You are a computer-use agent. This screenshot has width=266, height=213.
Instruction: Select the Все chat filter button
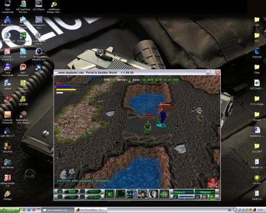click(71, 192)
